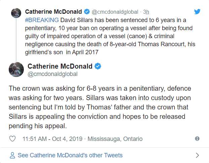Like the tweet with the heart icon
The height and width of the screenshot is (163, 209).
12,139
